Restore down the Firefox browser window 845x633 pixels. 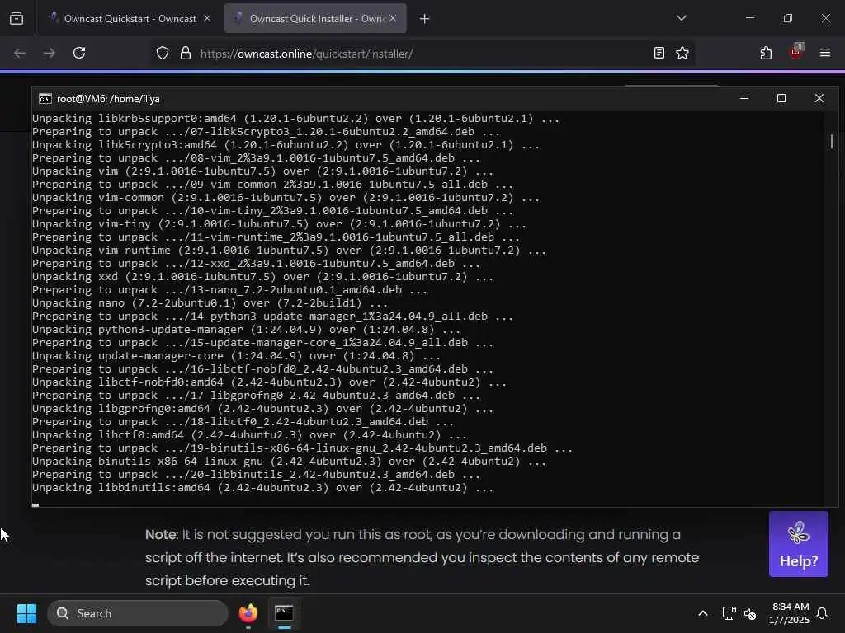click(x=788, y=18)
